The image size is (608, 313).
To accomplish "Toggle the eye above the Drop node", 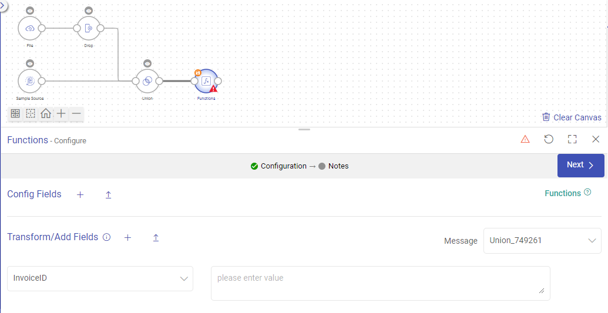I will coord(89,11).
